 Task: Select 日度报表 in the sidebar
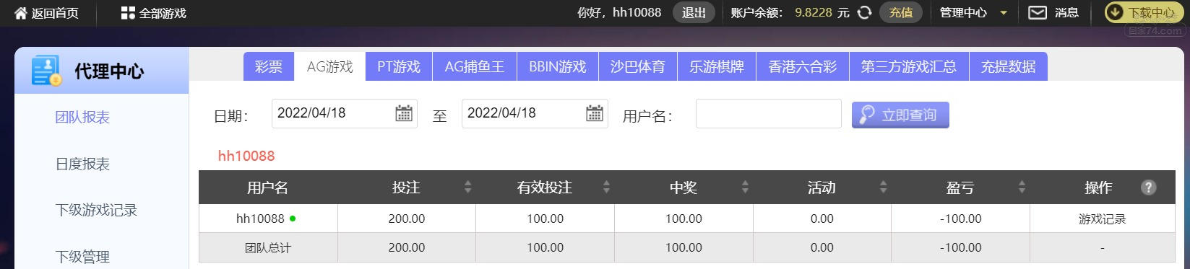[82, 164]
